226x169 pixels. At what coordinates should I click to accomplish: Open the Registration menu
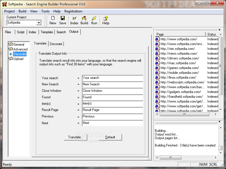[x=73, y=11]
